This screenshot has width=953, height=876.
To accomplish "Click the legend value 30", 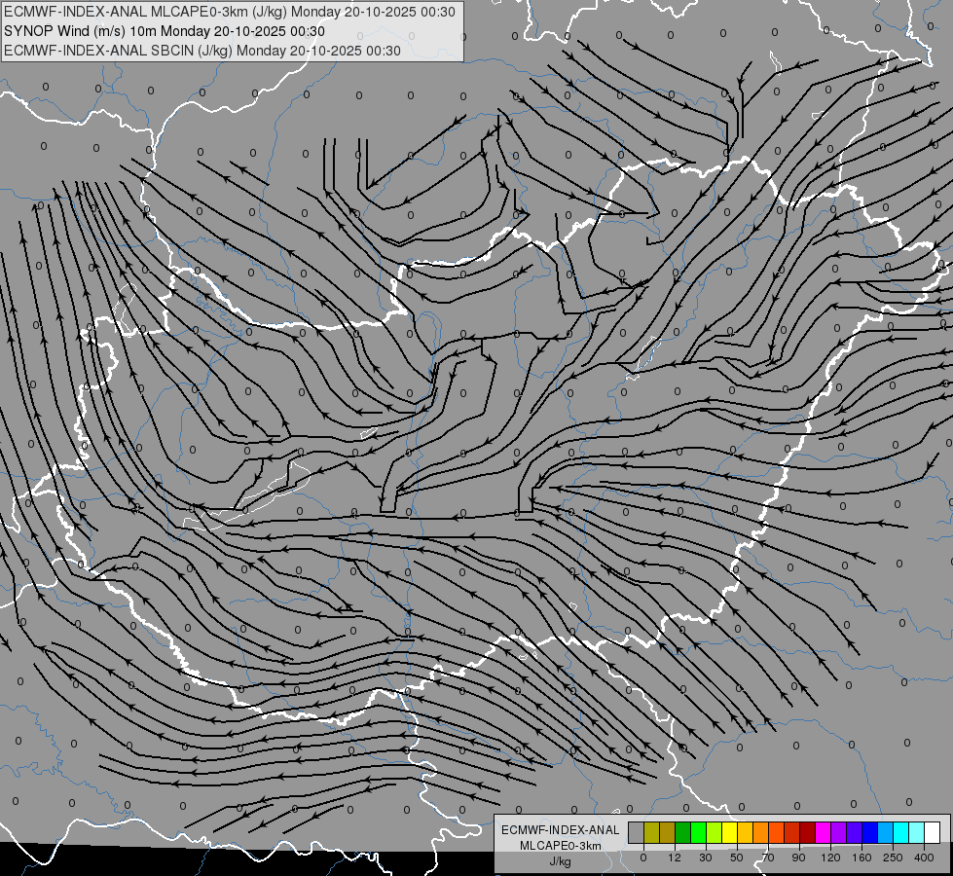I will 706,858.
